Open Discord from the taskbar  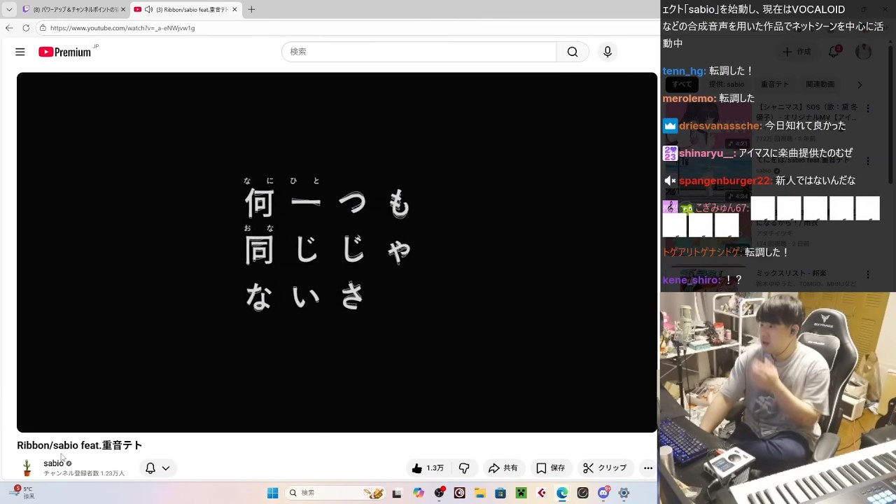coord(603,493)
